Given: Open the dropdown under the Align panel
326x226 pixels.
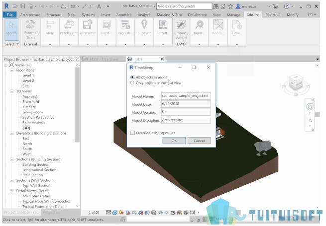Looking at the screenshot, I should point(50,44).
